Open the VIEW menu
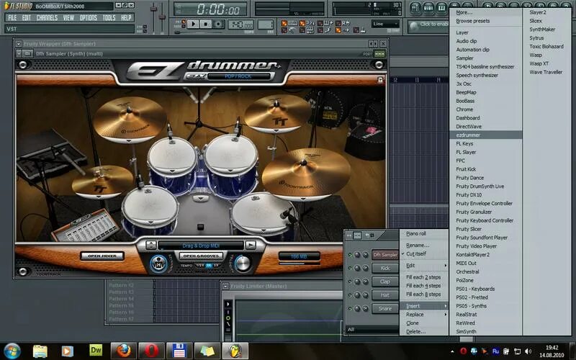This screenshot has width=576, height=360. coord(68,17)
